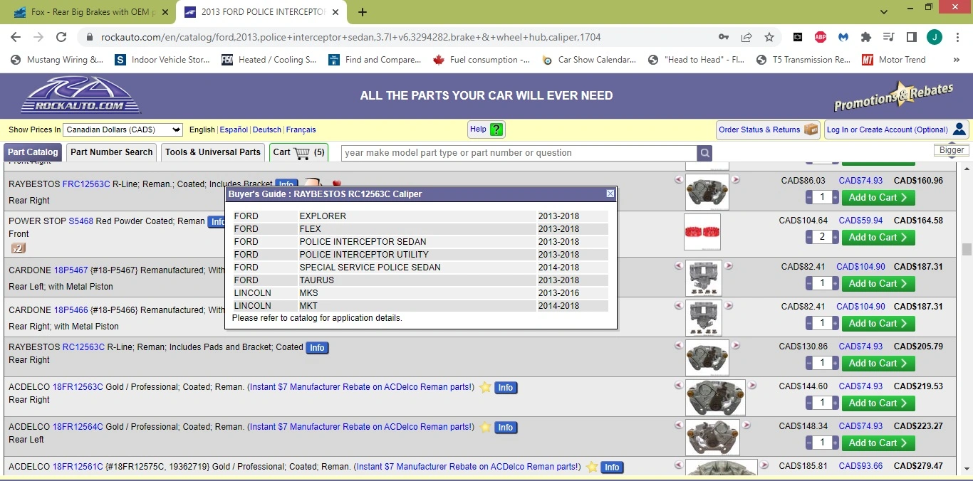Click the search magnifier icon
Screen dimensions: 973x481
point(704,152)
